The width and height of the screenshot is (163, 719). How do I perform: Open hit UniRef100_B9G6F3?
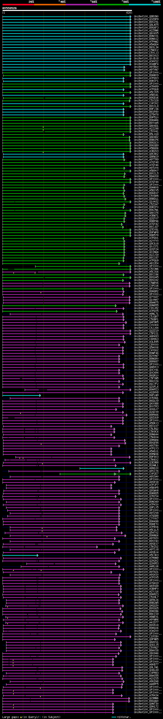click(146, 28)
